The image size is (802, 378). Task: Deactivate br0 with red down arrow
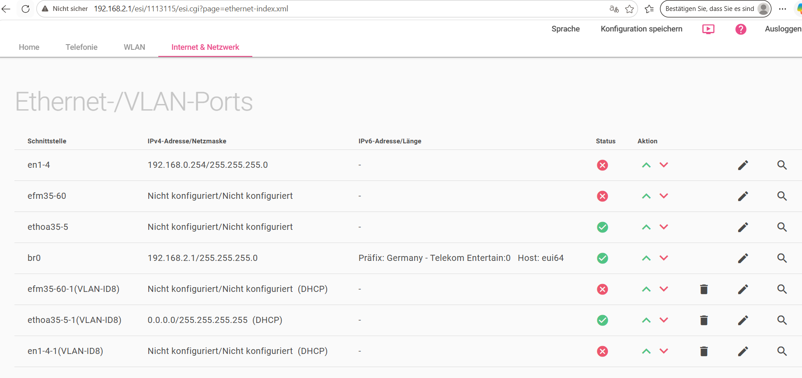(664, 258)
